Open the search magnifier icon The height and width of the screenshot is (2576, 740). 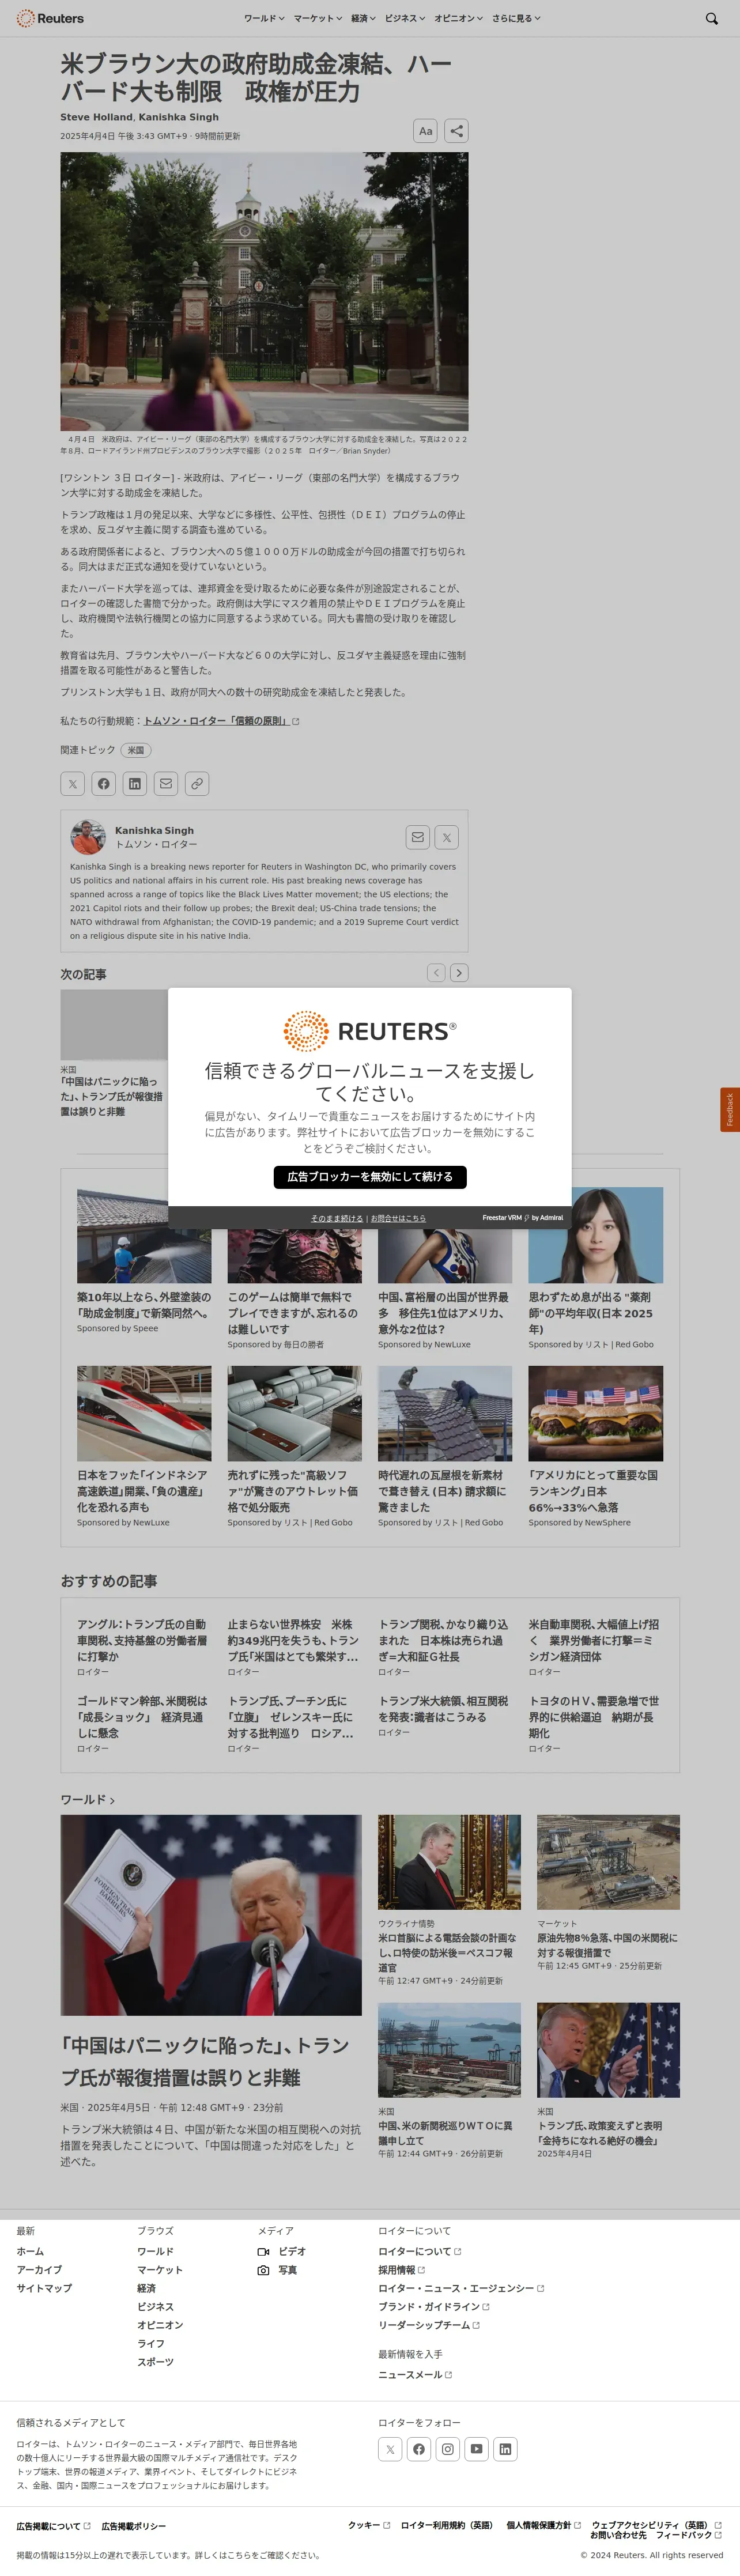(711, 18)
